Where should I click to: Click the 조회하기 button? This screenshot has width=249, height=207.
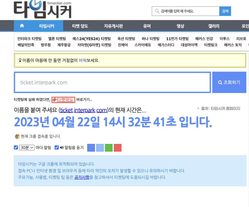pos(229,82)
